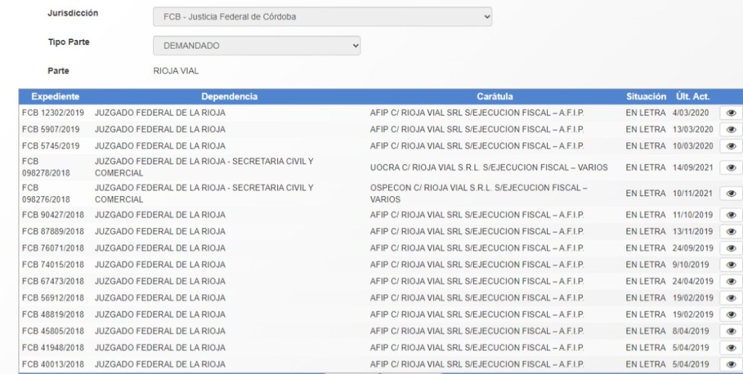Select expediente FCB 5907/2019
The image size is (743, 374).
tap(51, 129)
